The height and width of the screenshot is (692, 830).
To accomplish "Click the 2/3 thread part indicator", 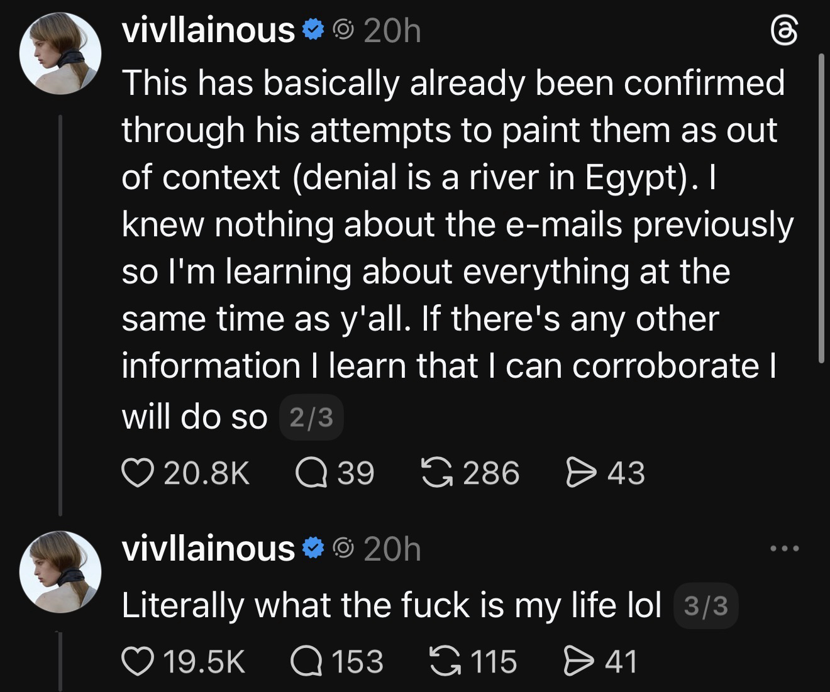I will coord(311,417).
